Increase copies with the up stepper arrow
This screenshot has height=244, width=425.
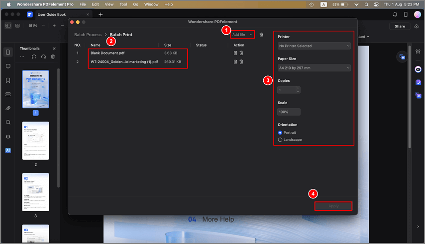click(x=298, y=88)
